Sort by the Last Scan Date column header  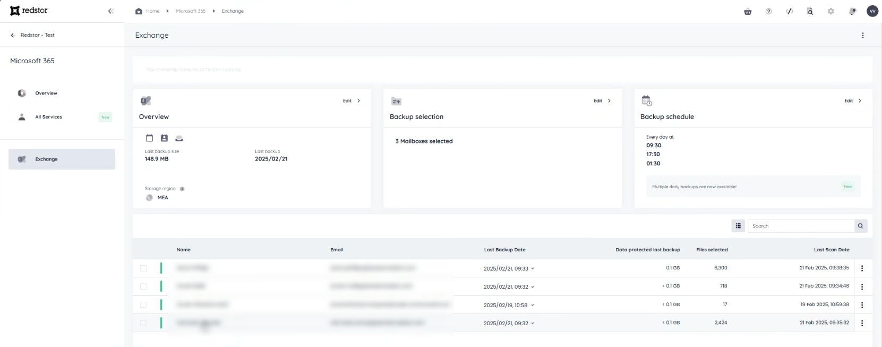tap(832, 250)
